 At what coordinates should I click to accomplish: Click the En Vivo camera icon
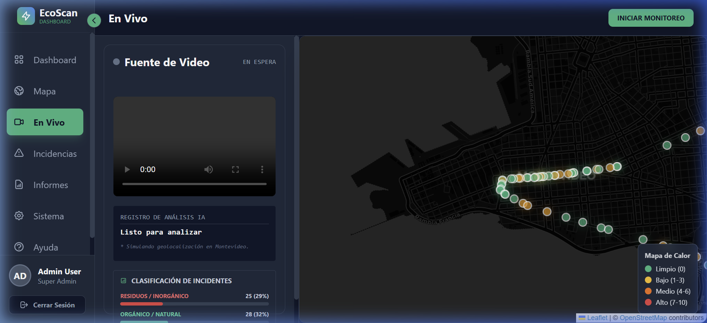click(x=19, y=122)
